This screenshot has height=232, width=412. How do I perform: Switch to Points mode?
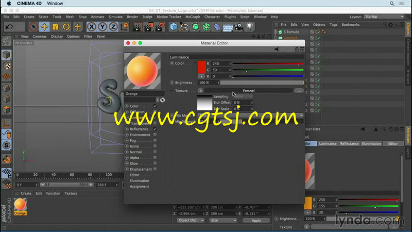coord(7,88)
